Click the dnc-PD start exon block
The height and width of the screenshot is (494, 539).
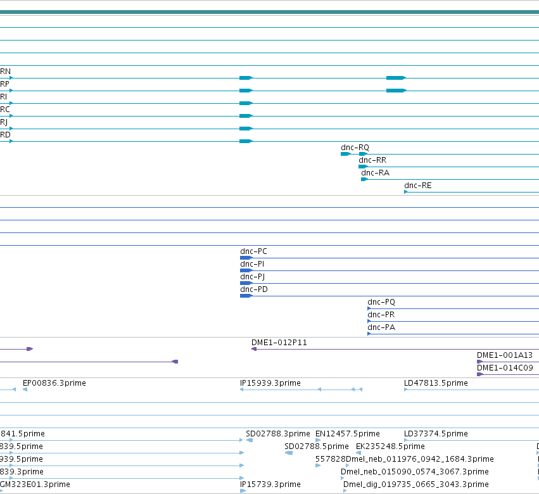246,296
